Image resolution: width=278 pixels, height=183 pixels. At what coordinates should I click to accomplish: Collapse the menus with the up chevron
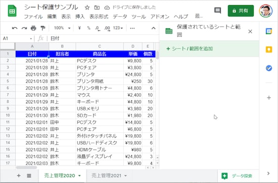tap(154, 28)
